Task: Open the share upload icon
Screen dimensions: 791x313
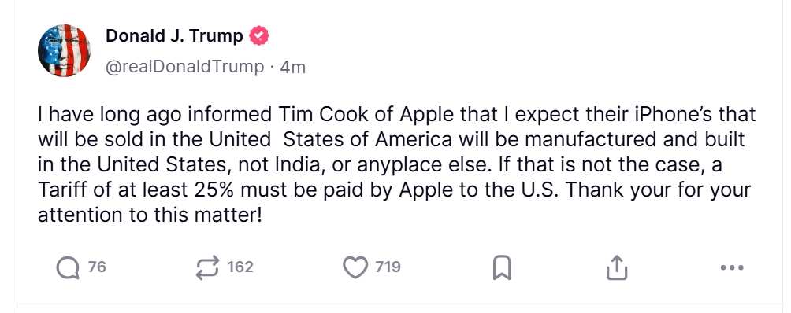Action: coord(616,267)
